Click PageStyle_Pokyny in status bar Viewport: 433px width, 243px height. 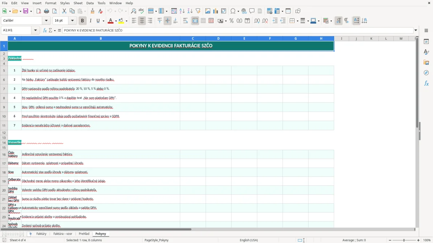tap(157, 240)
